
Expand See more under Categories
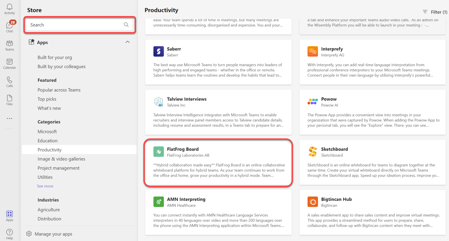[x=45, y=186]
